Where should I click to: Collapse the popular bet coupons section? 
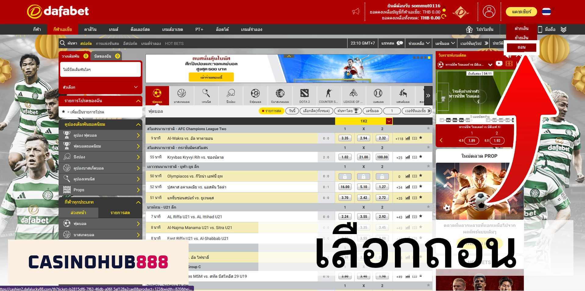[138, 124]
